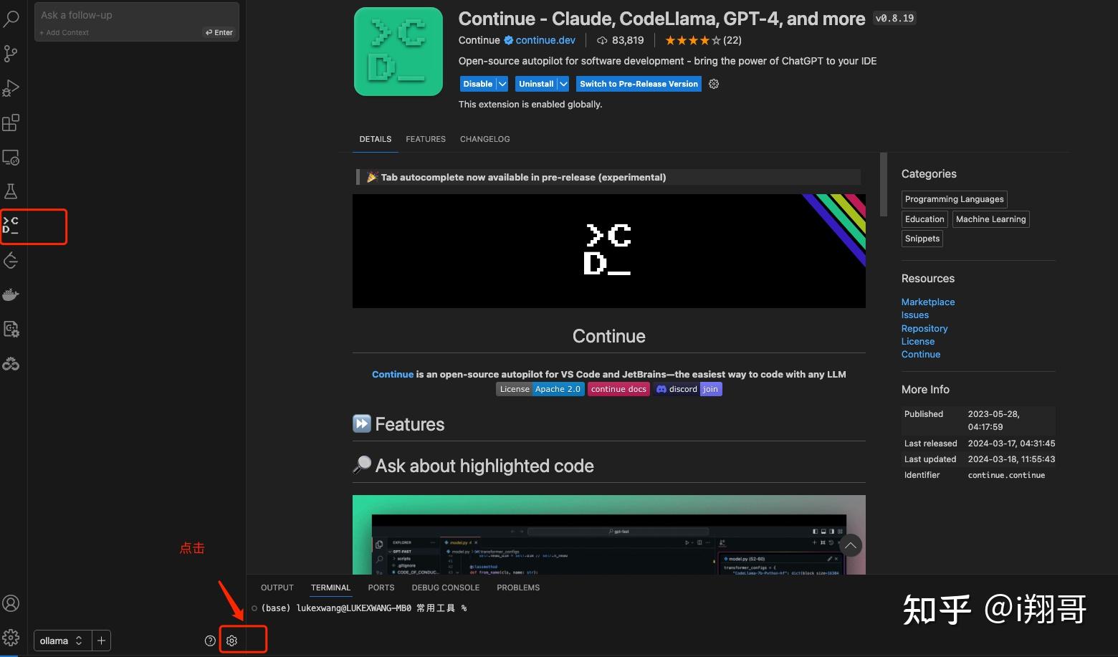The width and height of the screenshot is (1118, 657).
Task: Open the Extensions view
Action: pyautogui.click(x=11, y=122)
